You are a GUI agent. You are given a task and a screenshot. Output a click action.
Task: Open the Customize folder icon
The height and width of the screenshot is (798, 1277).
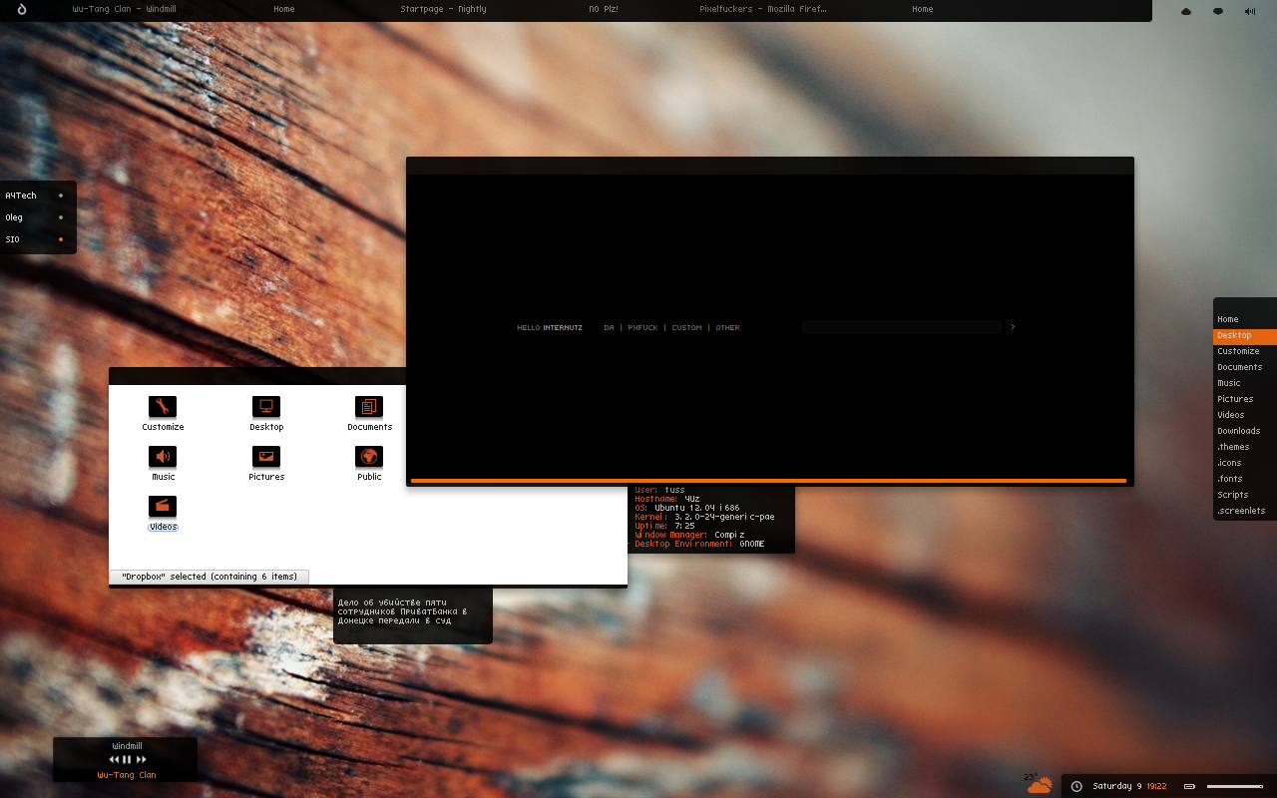click(163, 407)
